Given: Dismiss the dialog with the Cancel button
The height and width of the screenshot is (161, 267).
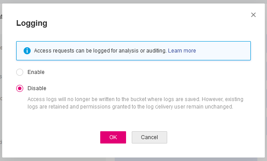Looking at the screenshot, I should 149,137.
